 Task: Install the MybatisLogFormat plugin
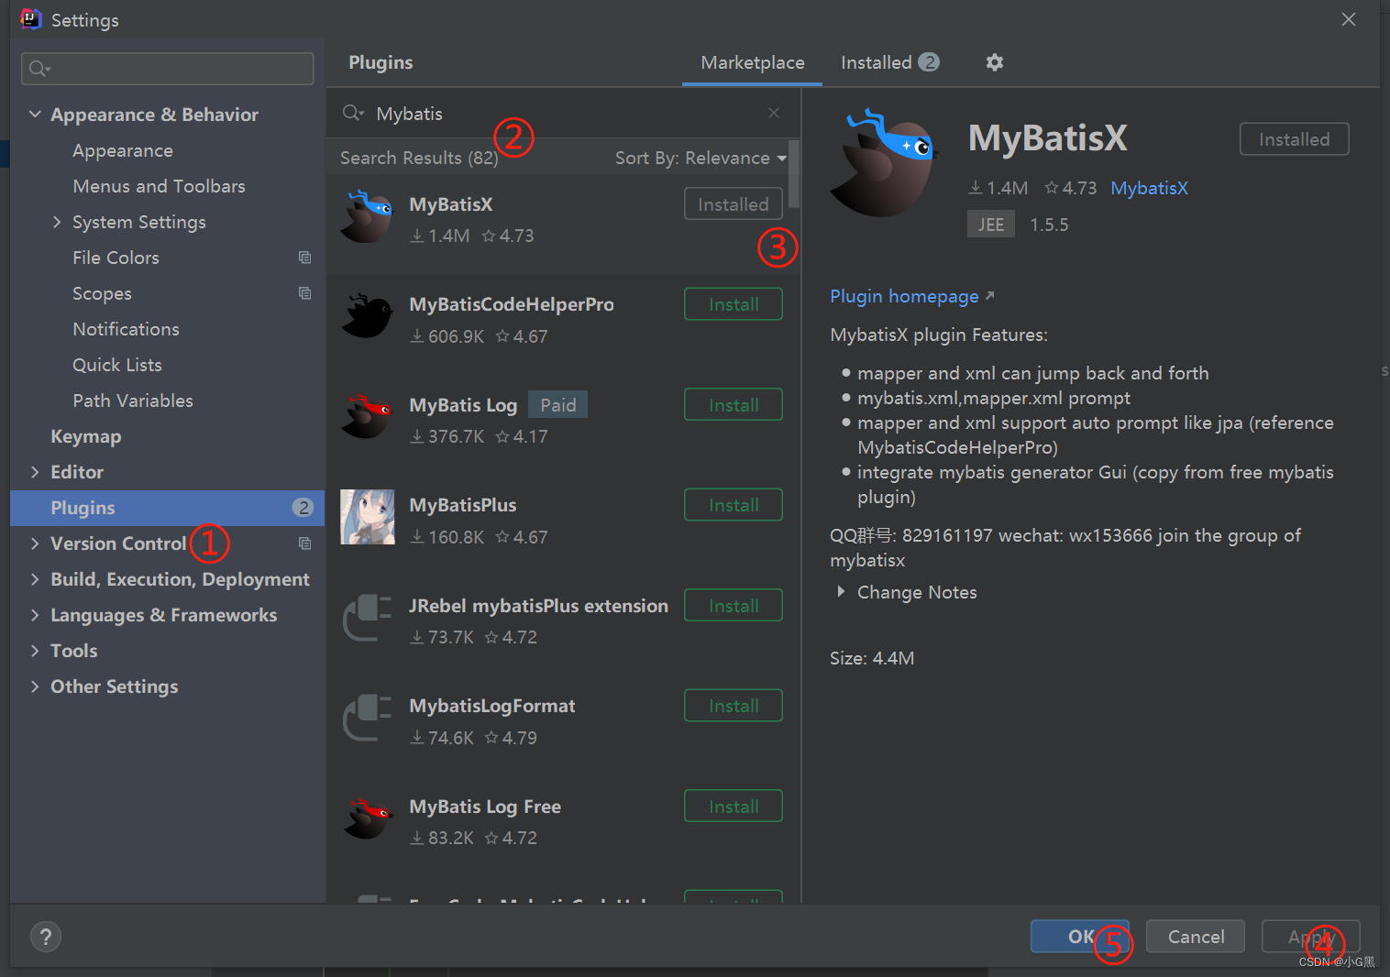point(734,706)
